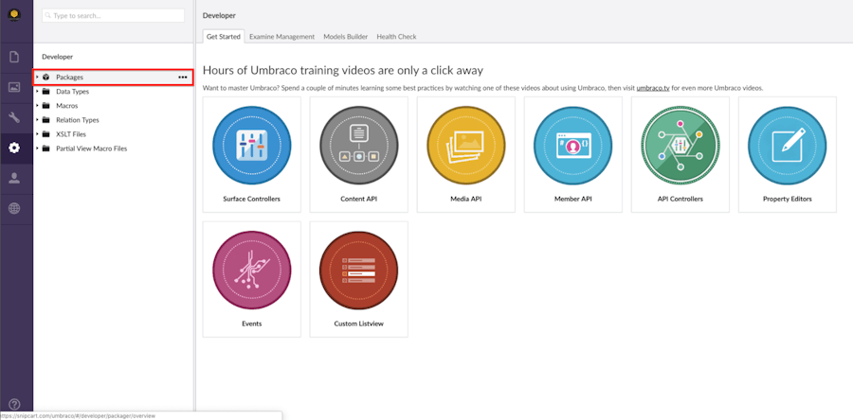This screenshot has height=420, width=853.
Task: Open the Settings wrench icon in sidebar
Action: pyautogui.click(x=14, y=117)
